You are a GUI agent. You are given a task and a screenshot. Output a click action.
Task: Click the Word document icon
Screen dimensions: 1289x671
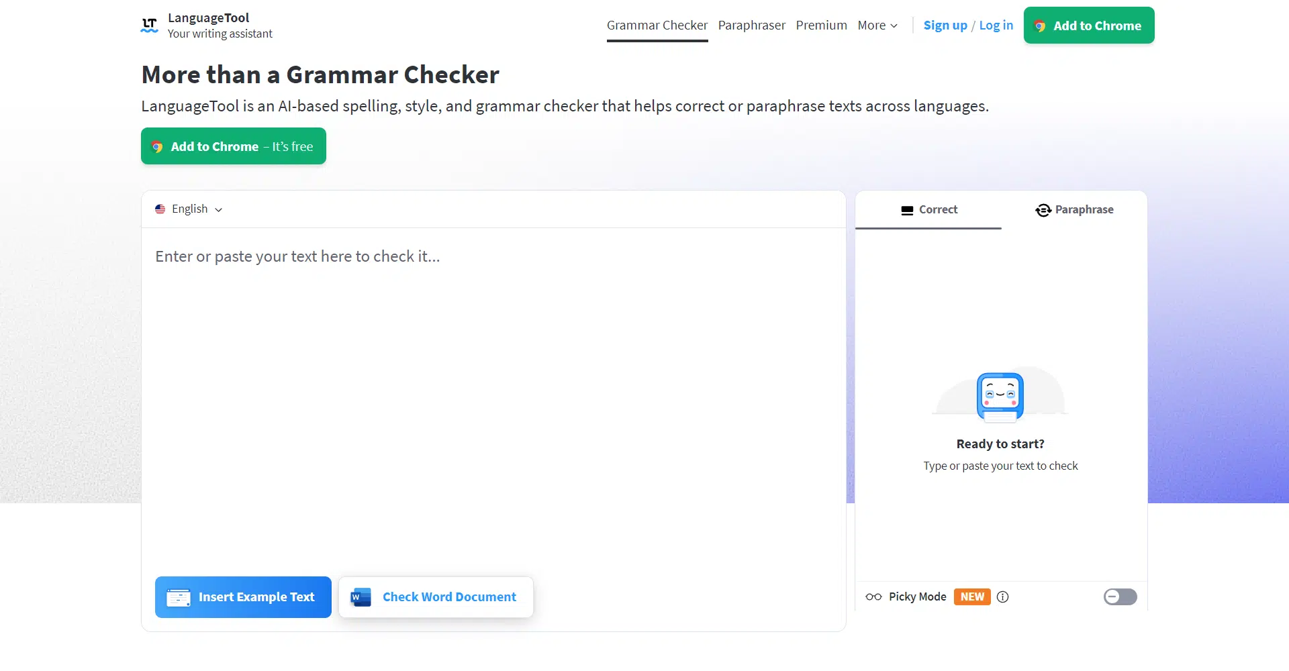(x=361, y=597)
